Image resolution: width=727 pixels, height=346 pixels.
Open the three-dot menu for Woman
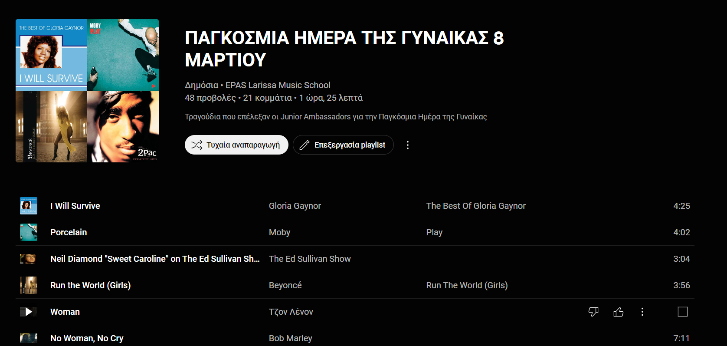642,312
